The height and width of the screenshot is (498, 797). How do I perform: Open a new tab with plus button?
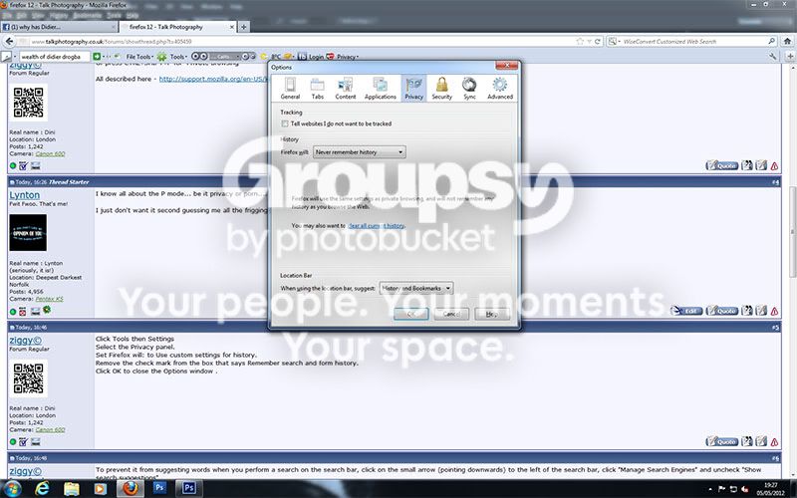(243, 27)
